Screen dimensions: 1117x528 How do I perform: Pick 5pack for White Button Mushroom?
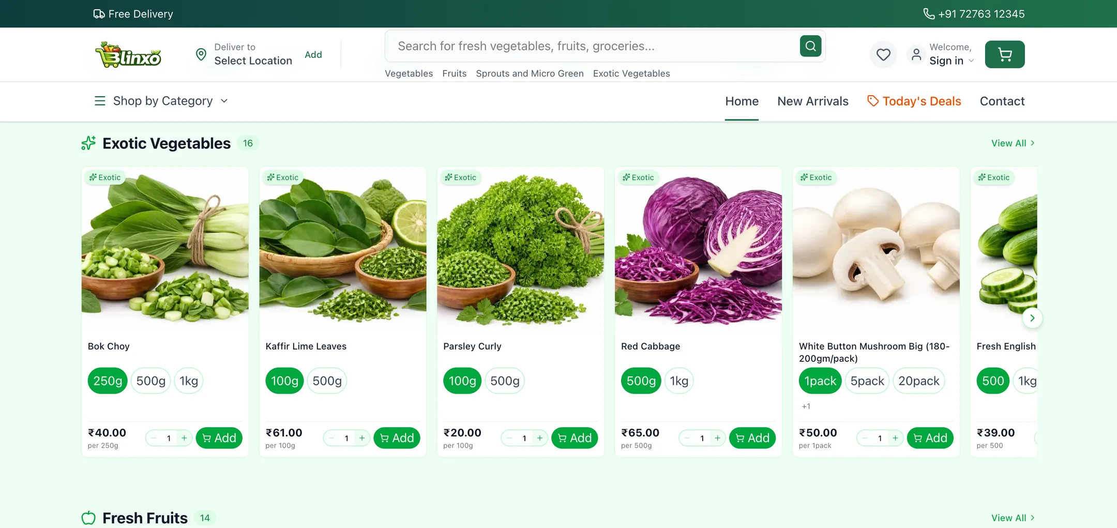point(867,381)
